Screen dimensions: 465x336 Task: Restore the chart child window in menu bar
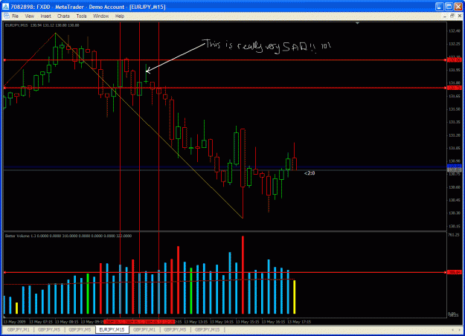[452, 16]
